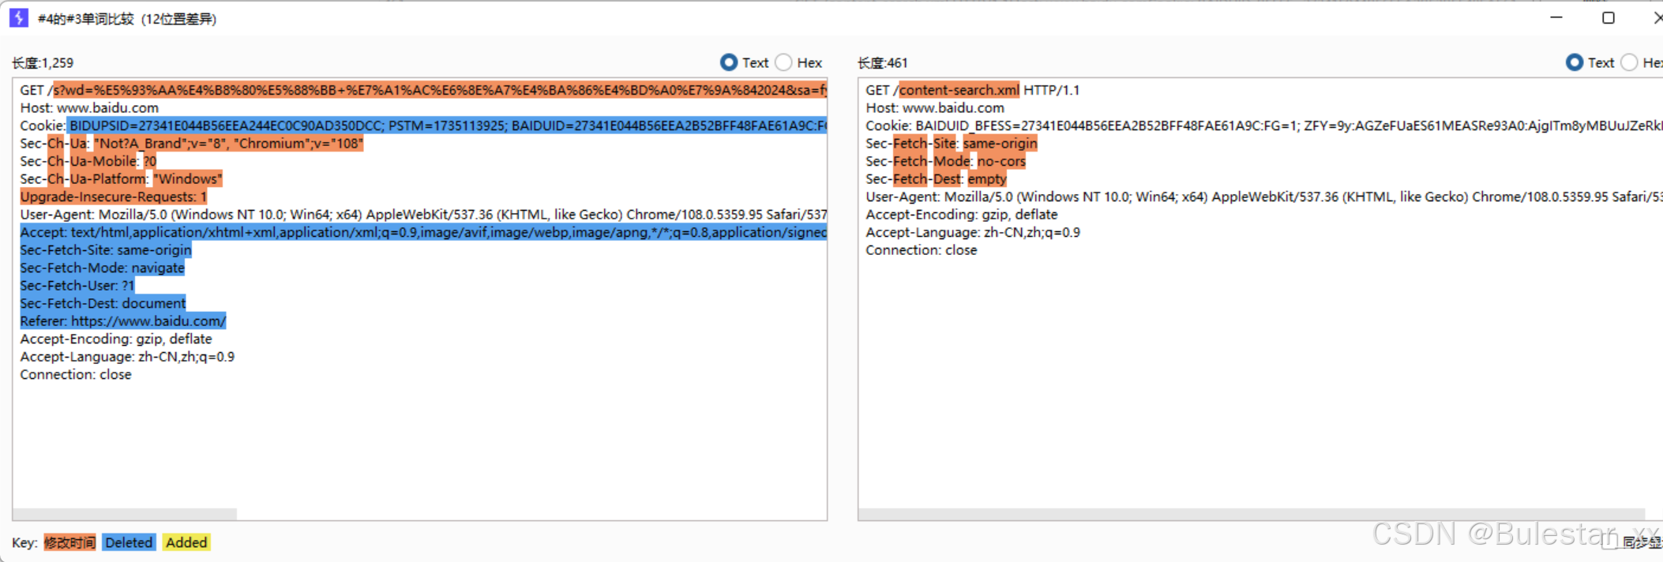Click the Sec-Fetch-Mode: no-cors line
1663x562 pixels.
(x=946, y=161)
